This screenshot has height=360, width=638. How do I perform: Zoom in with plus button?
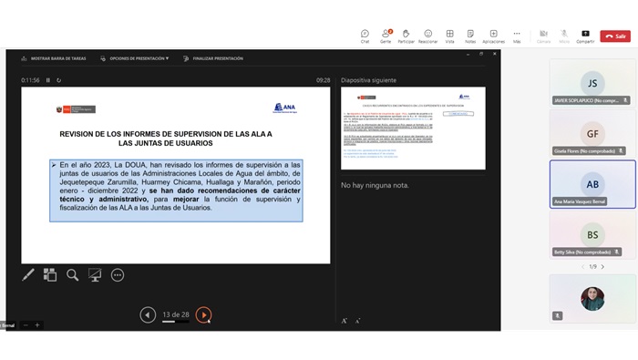point(37,325)
